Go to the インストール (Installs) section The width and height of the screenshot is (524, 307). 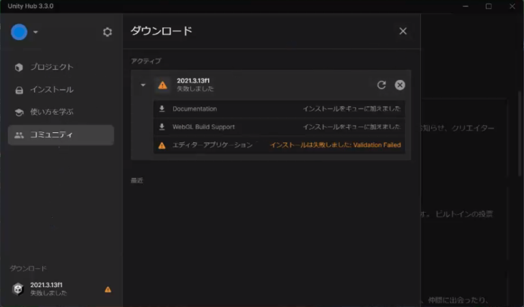click(51, 89)
